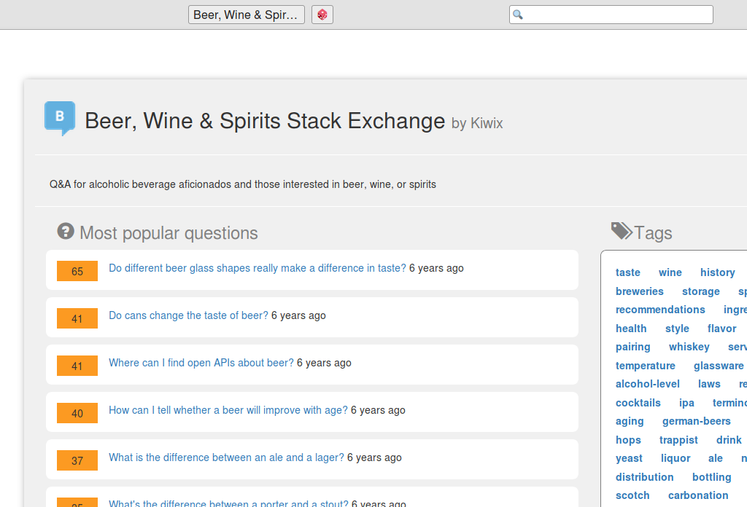Select the 'glassware' tag

(x=719, y=366)
